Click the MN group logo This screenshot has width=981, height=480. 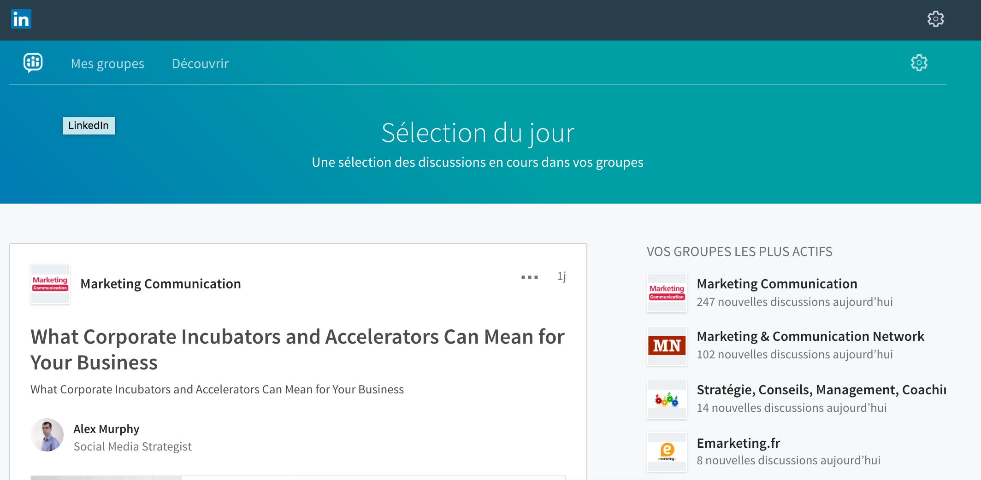667,346
